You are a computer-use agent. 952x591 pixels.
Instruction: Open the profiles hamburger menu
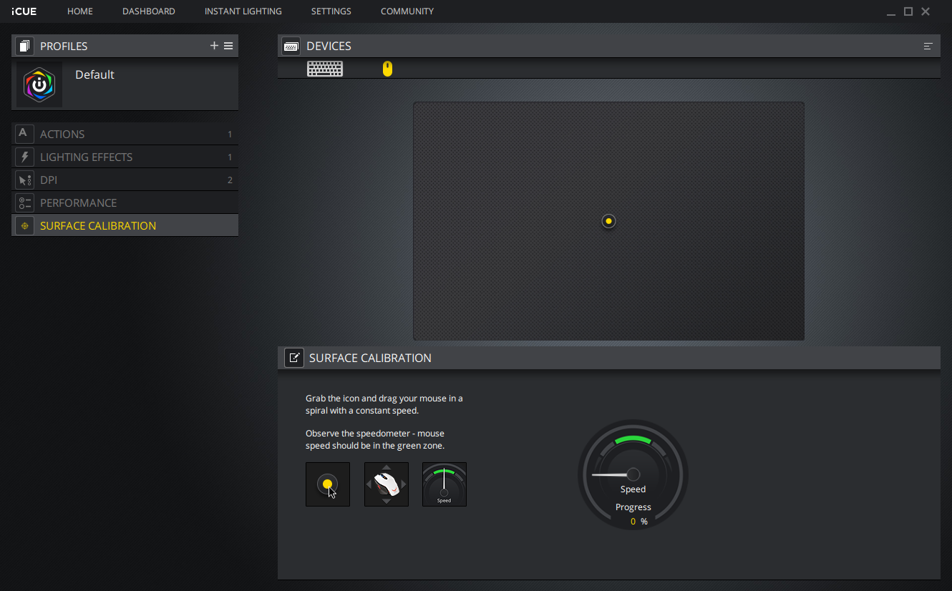click(x=228, y=46)
